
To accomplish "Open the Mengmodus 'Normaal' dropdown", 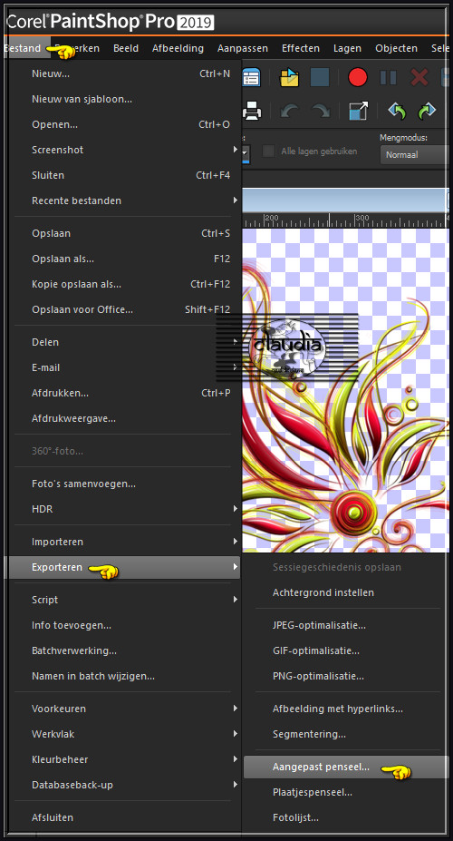I will 413,155.
